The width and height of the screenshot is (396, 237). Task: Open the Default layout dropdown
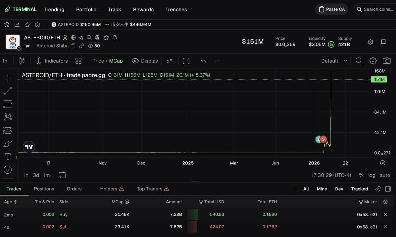click(x=333, y=61)
